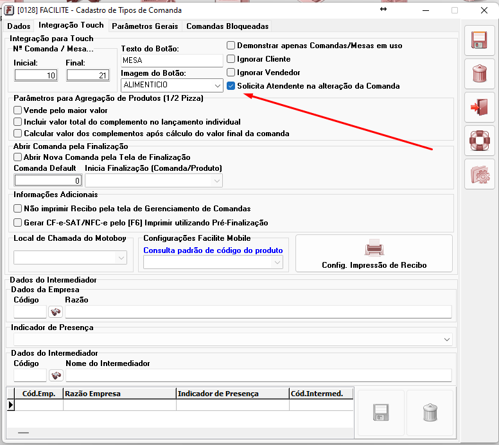Viewport: 499px width, 445px height.
Task: Click the Razão Empresa column header
Action: [119, 394]
